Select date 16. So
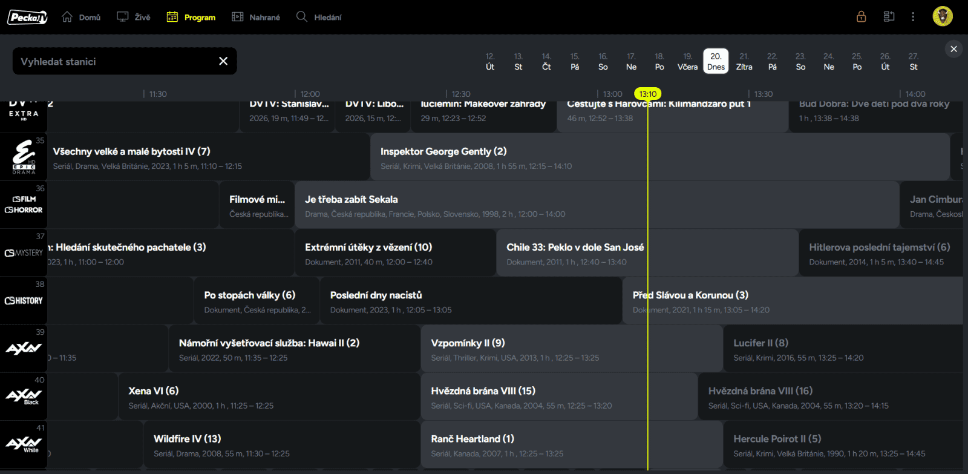The image size is (968, 474). click(x=603, y=61)
